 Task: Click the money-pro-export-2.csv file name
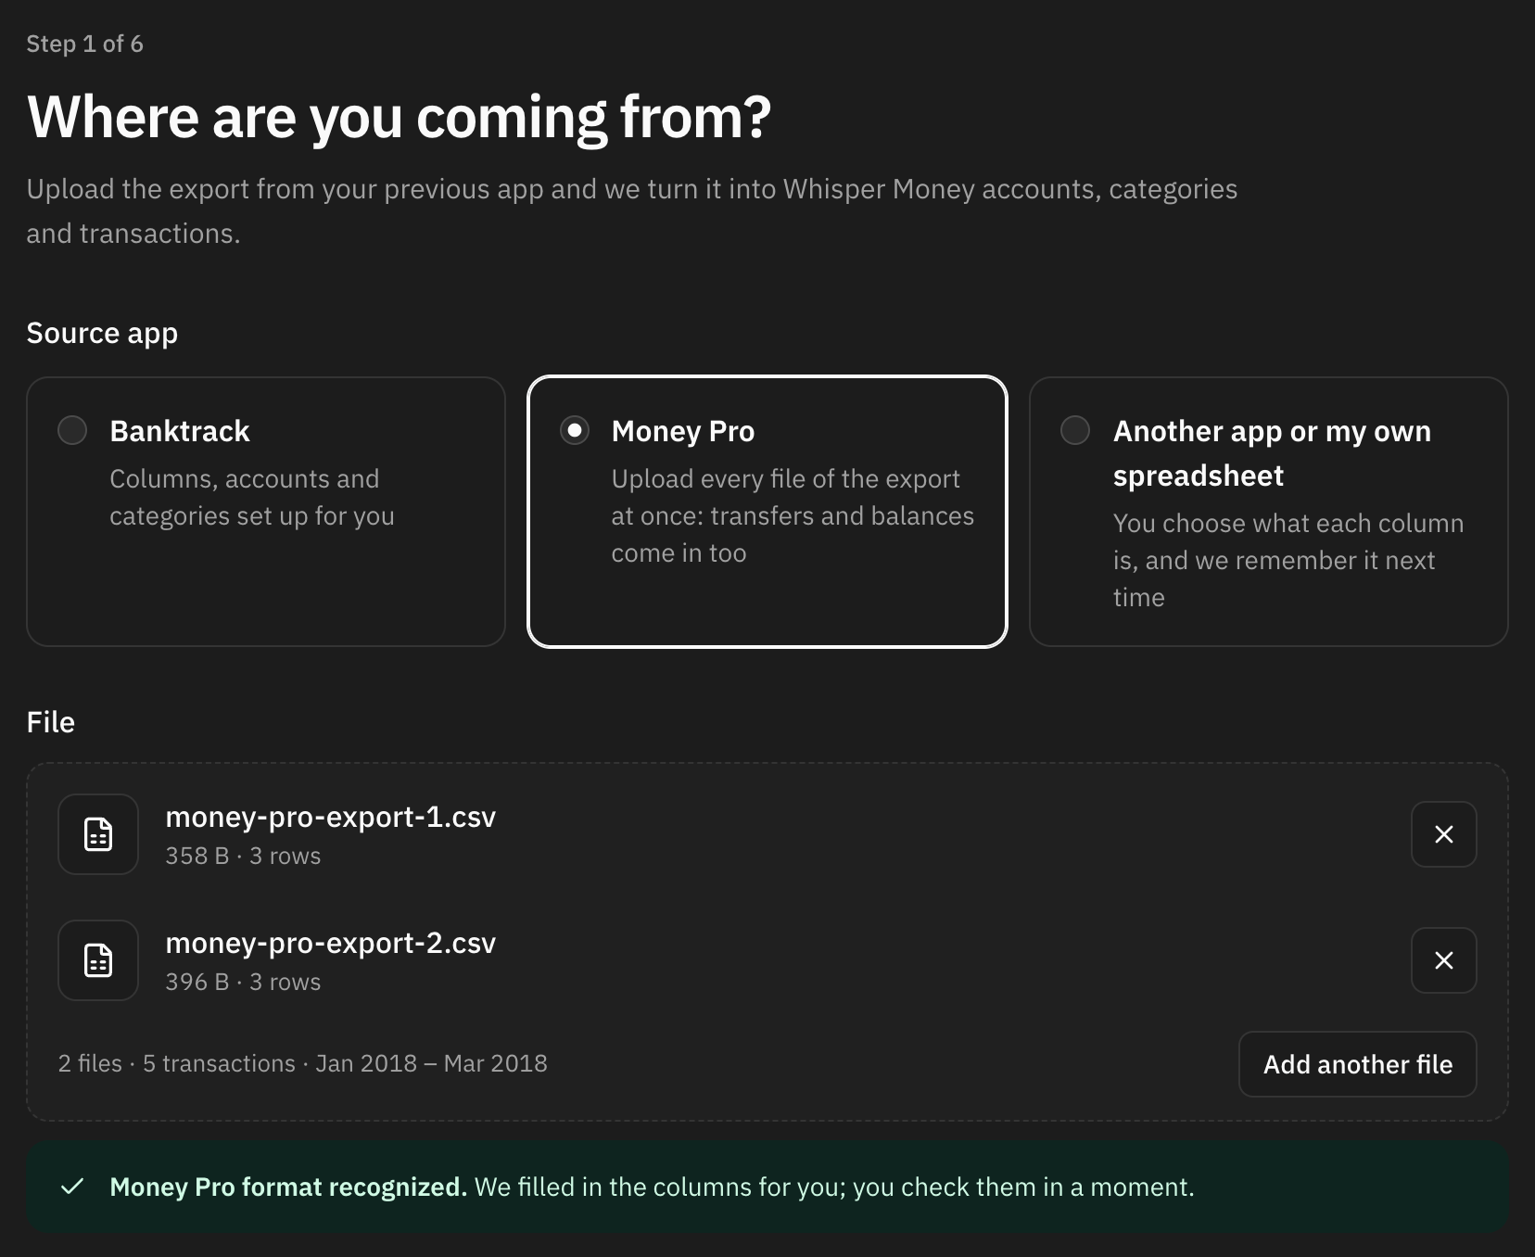(x=330, y=943)
